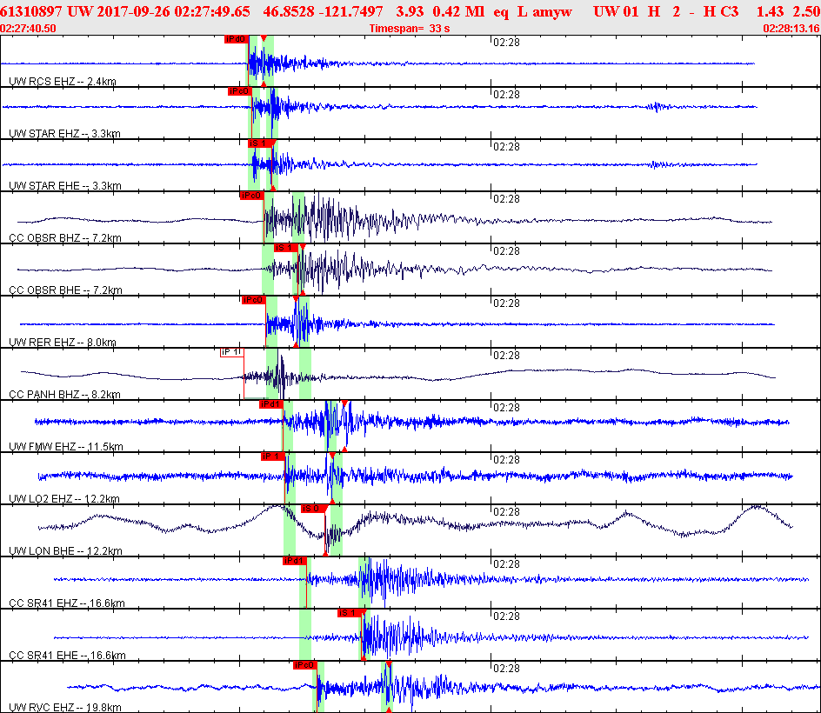The width and height of the screenshot is (821, 713).
Task: Click the iPc0 pick flag on OBSR BHZ
Action: pos(252,196)
